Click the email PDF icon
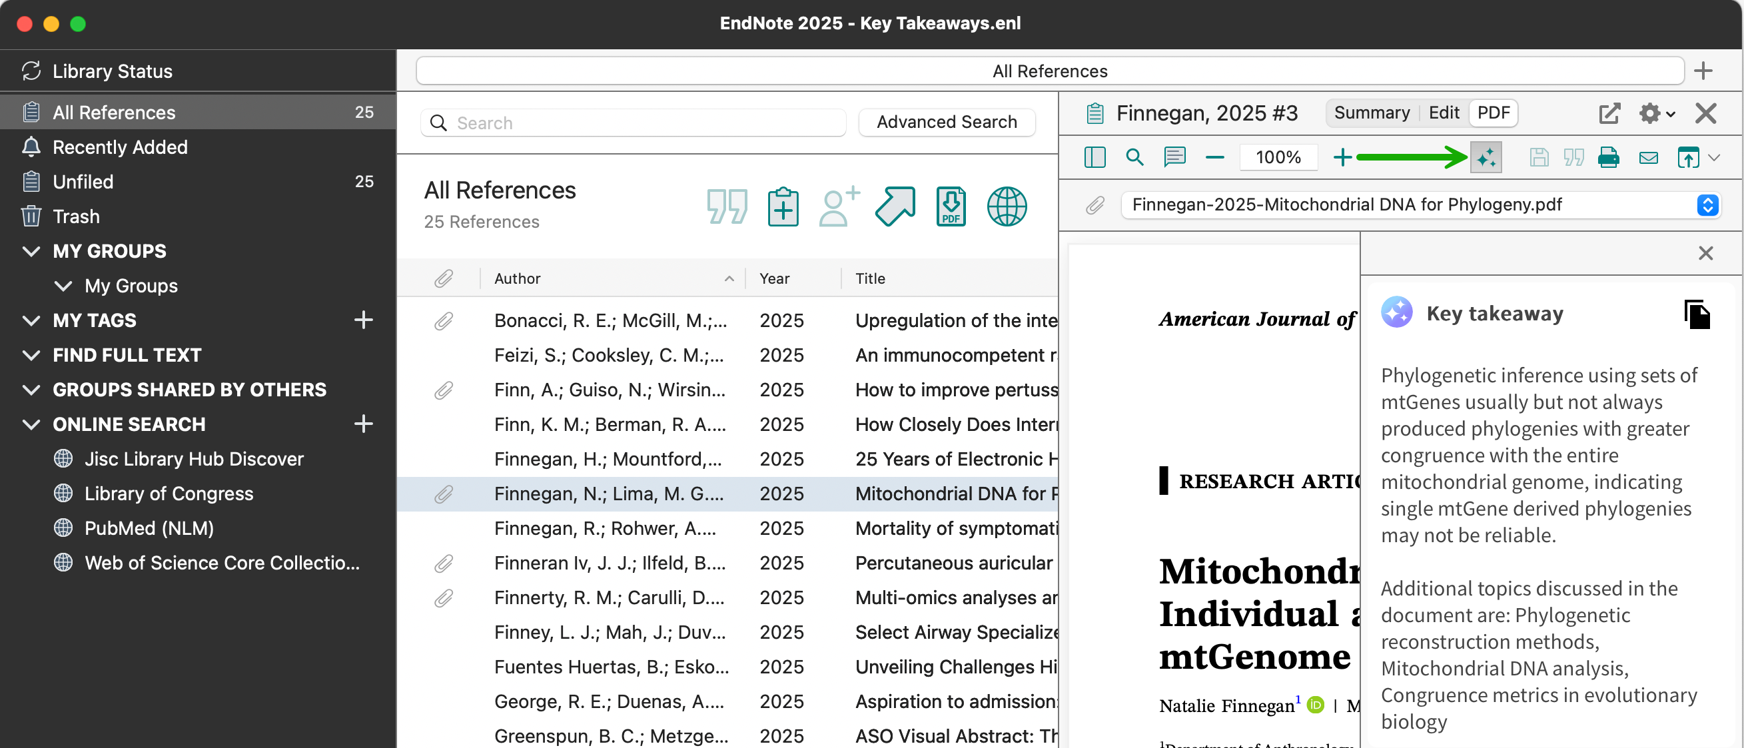The width and height of the screenshot is (1744, 748). point(1648,157)
